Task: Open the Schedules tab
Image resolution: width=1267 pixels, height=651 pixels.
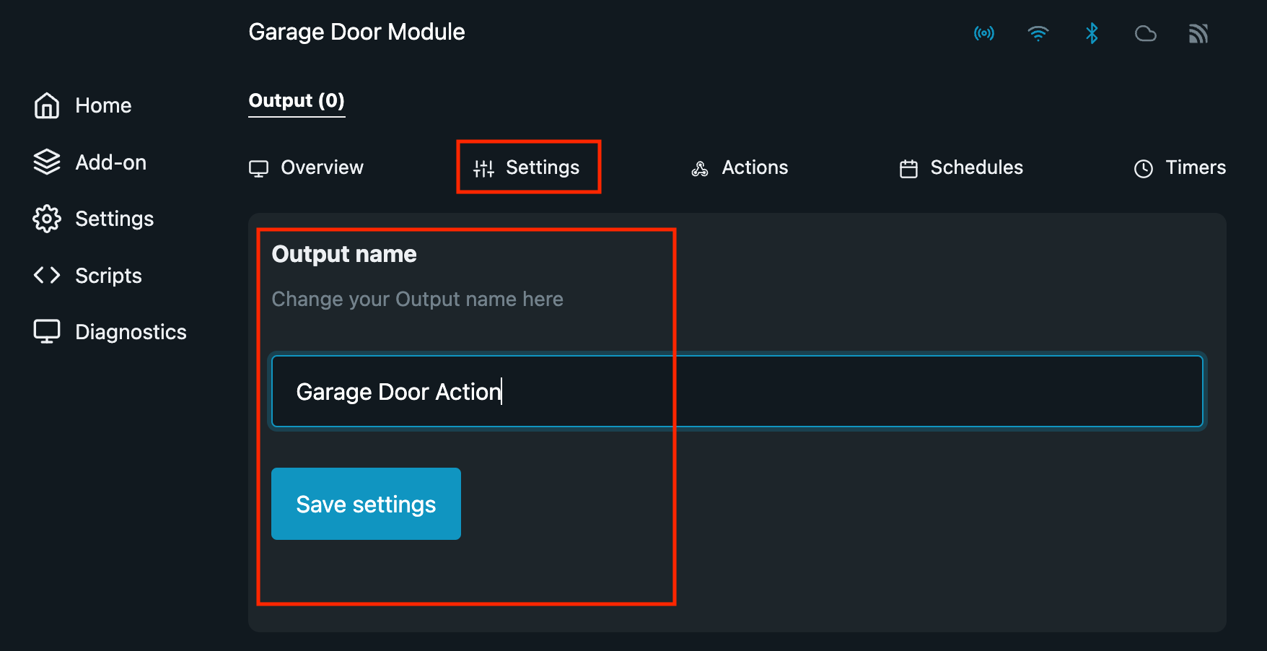Action: (961, 167)
